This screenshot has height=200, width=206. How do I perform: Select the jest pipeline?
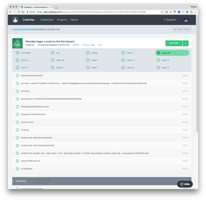click(x=55, y=53)
